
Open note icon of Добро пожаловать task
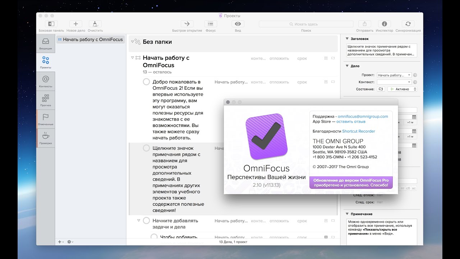pyautogui.click(x=326, y=82)
